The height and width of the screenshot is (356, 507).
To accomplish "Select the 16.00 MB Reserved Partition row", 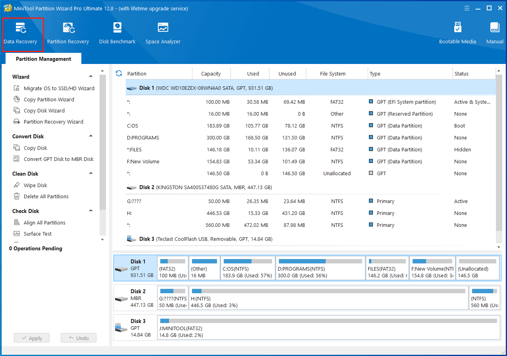I will [x=310, y=114].
